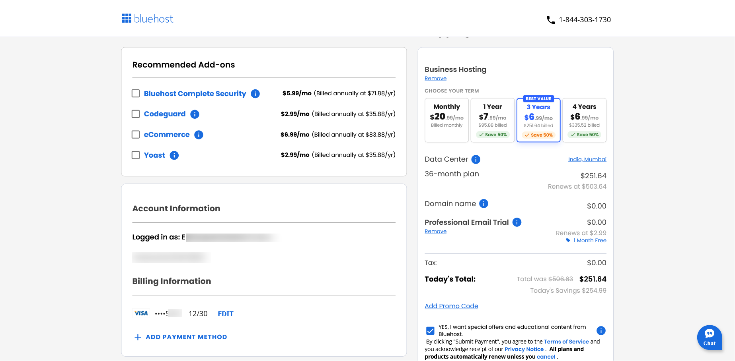Click Renews at $503.64 text
Viewport: 735px width, 361px height.
577,187
